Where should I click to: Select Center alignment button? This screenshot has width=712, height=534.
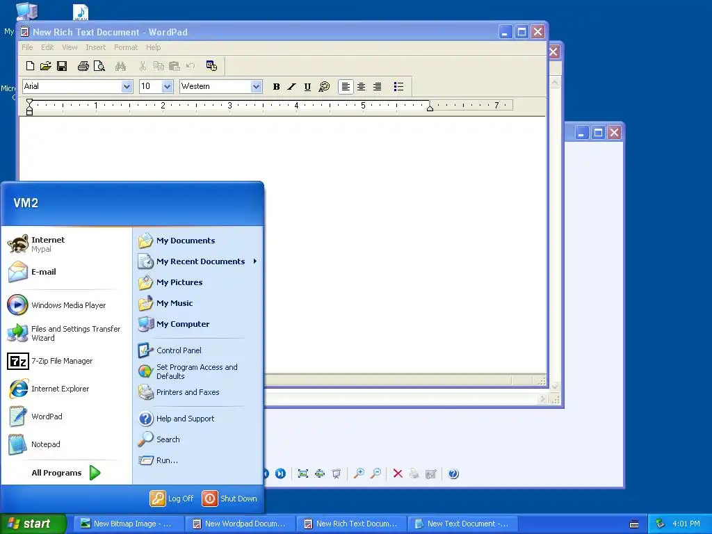tap(362, 87)
